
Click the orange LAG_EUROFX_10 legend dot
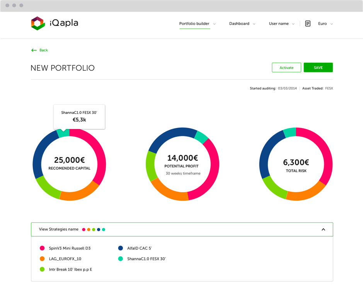(42, 259)
